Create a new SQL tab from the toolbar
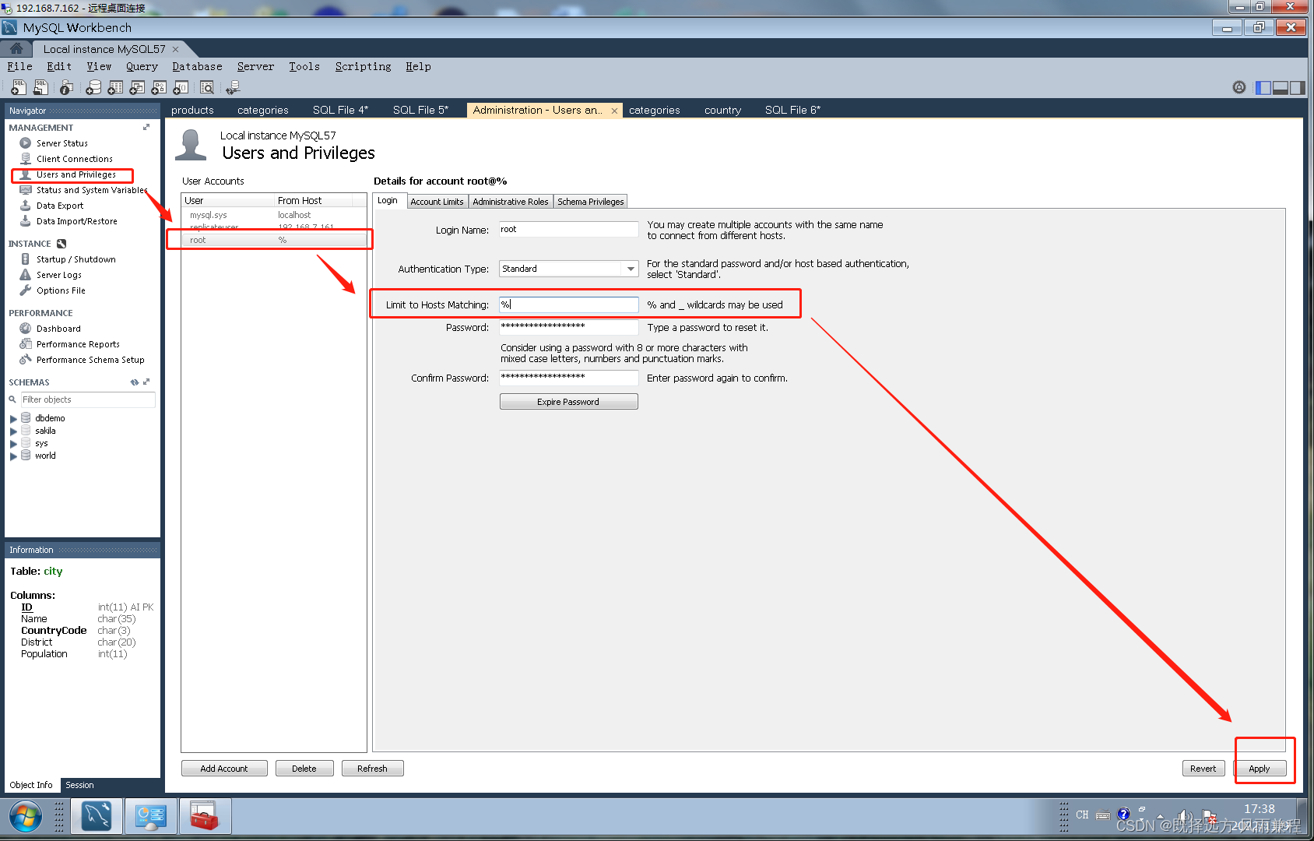This screenshot has height=841, width=1314. pos(18,87)
